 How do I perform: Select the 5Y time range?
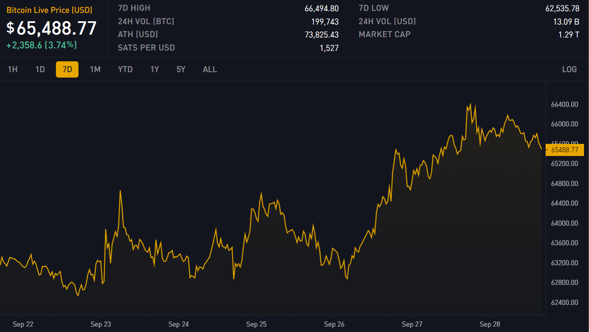(x=181, y=69)
